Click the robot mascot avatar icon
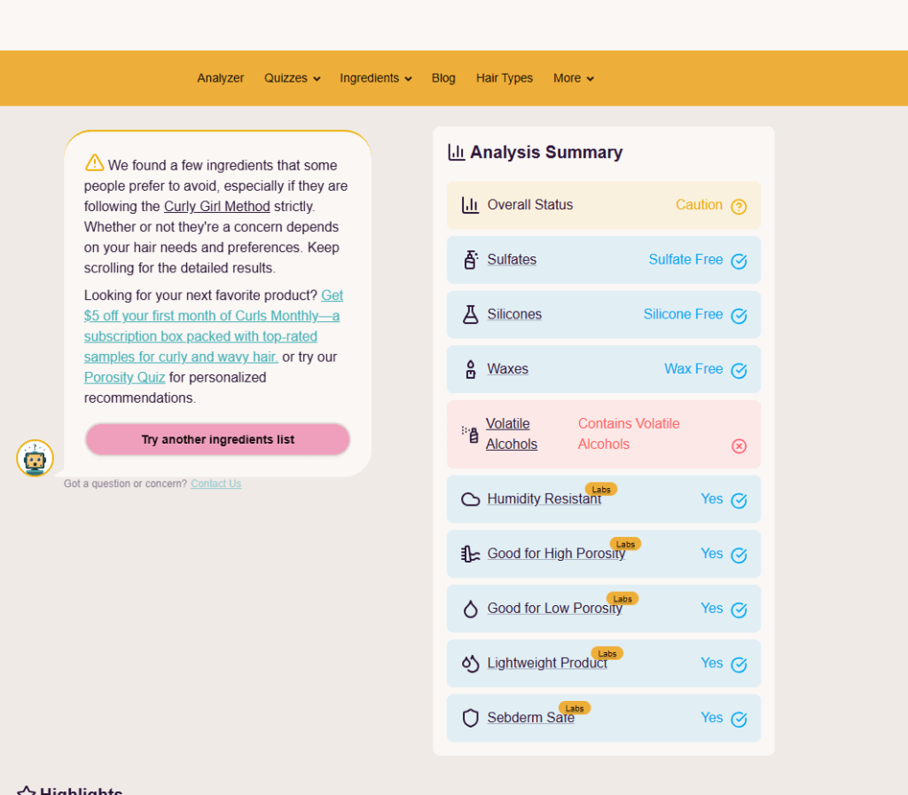 click(x=35, y=459)
